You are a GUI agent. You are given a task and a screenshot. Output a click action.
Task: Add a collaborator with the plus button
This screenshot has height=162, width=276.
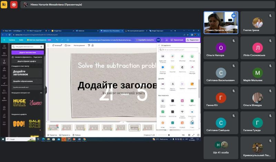click(x=162, y=40)
